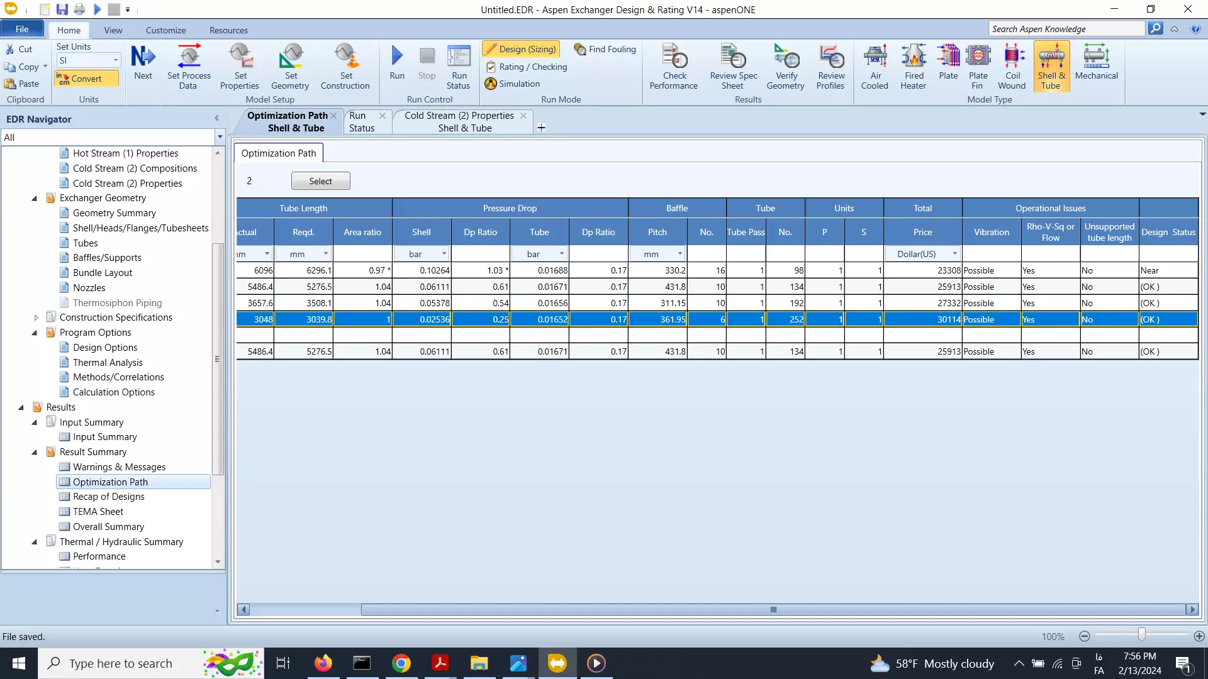Click the Next button in ribbon
The width and height of the screenshot is (1208, 679).
tap(143, 63)
